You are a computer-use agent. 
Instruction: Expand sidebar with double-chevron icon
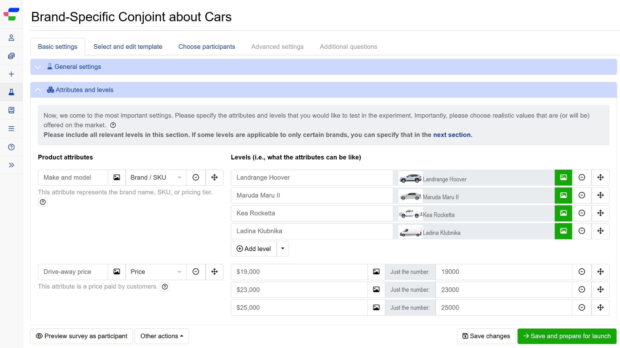[x=11, y=165]
